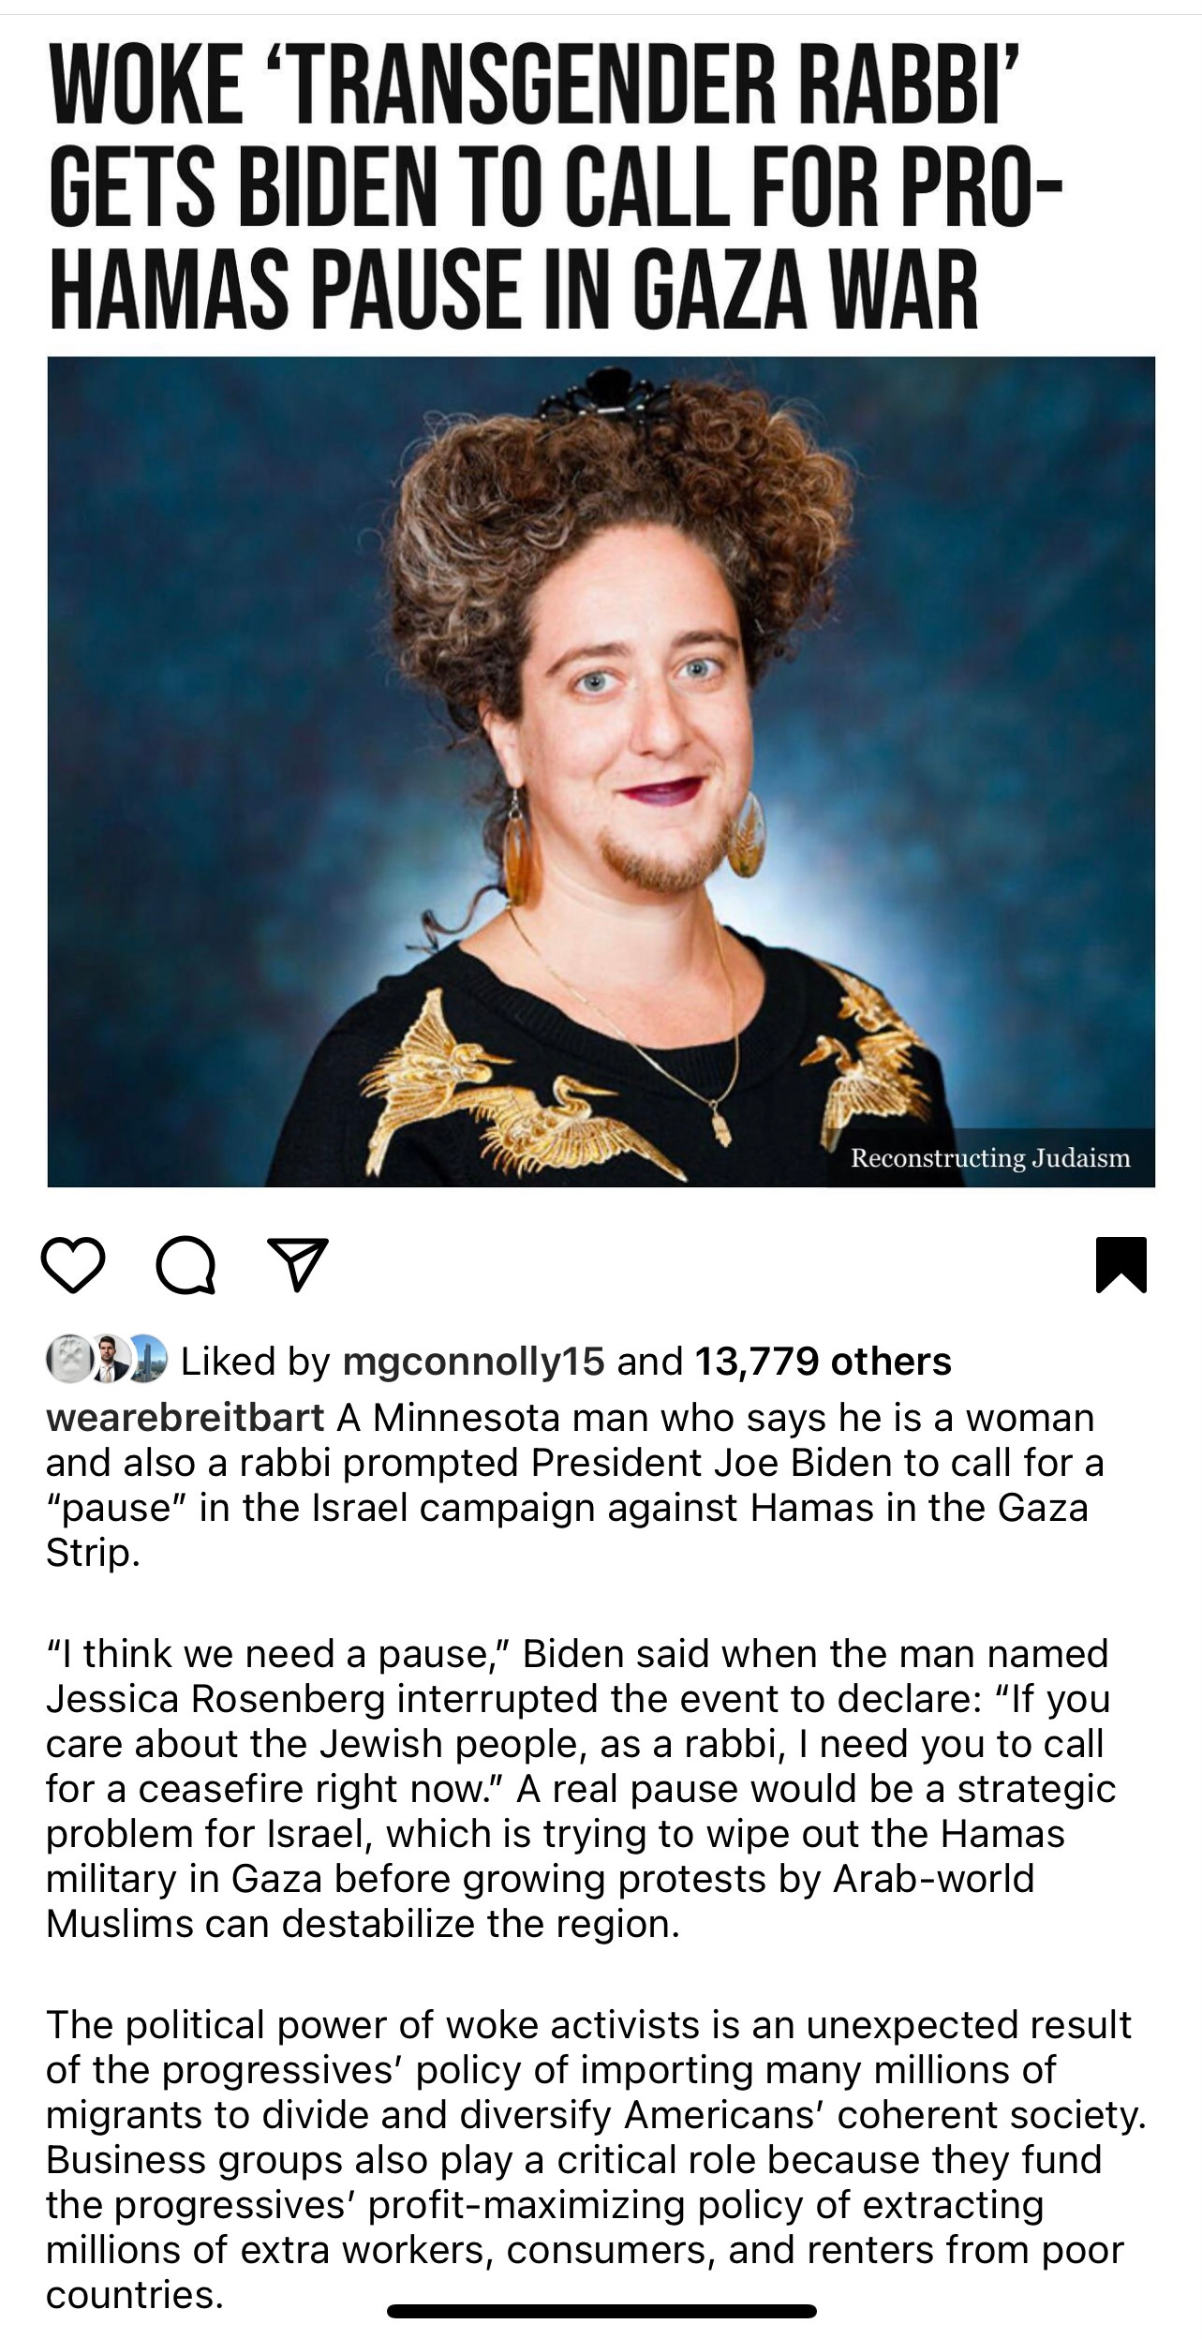
Task: View the 13,779 others likes list
Action: coord(823,1362)
